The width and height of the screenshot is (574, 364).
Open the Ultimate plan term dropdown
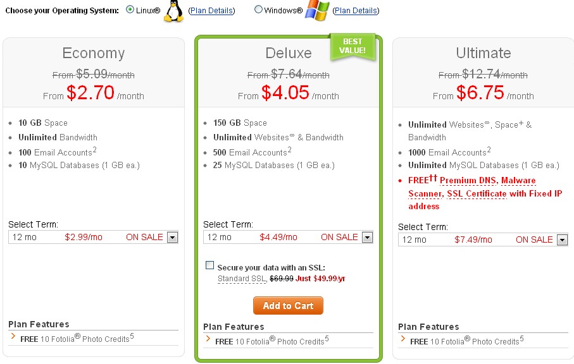click(562, 240)
